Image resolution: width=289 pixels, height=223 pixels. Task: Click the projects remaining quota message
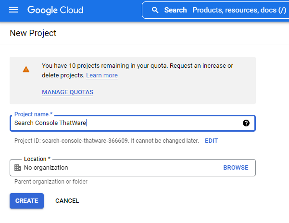(137, 65)
